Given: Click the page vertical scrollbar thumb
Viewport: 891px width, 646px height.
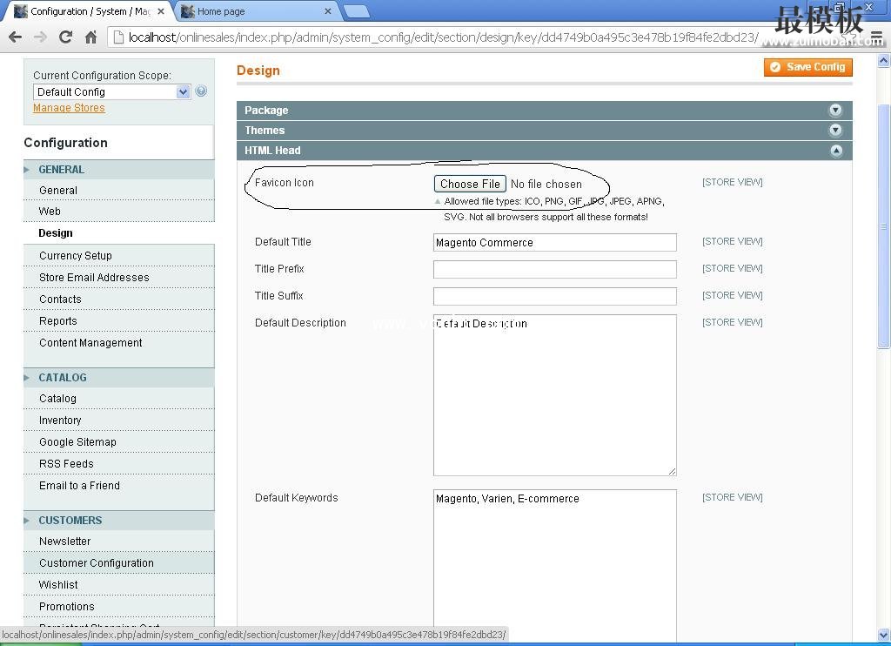Looking at the screenshot, I should (884, 226).
